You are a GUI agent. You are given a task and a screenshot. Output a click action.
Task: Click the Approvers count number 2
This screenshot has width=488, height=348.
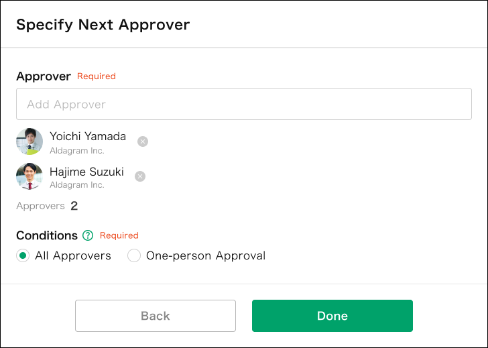coord(74,206)
